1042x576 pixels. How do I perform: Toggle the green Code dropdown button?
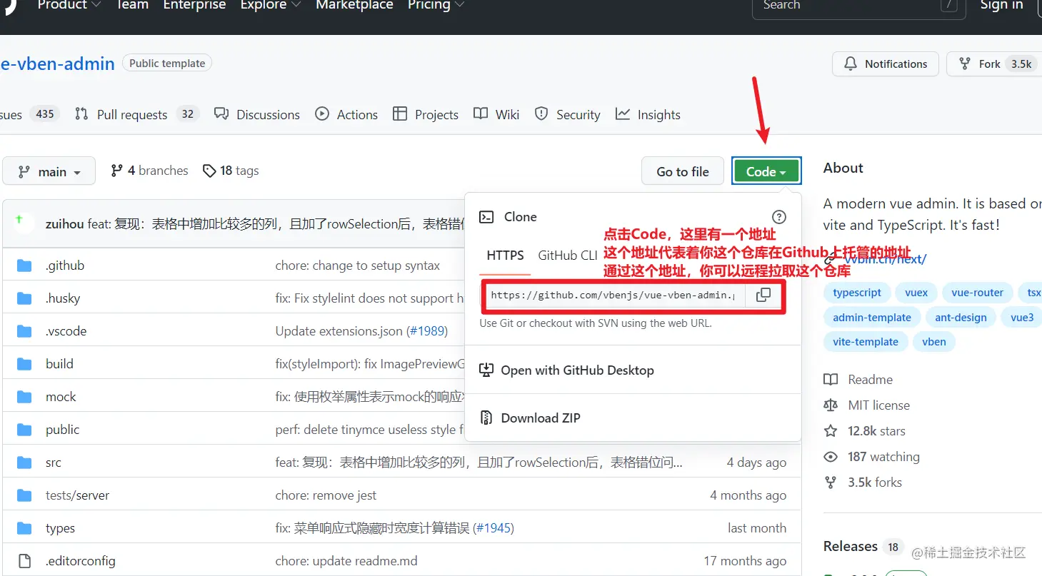(766, 171)
